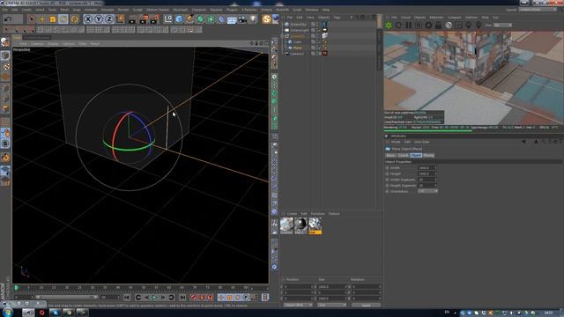
Task: Select the Live Selection arrow tool
Action: coord(31,18)
